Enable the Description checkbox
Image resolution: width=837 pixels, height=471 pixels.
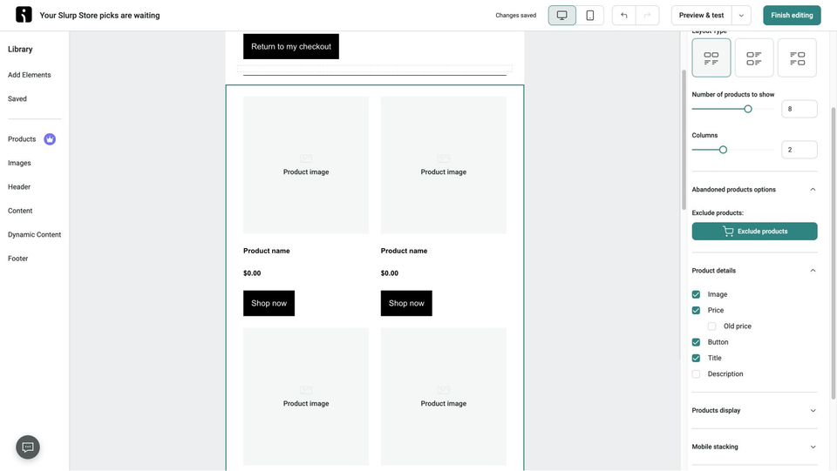pyautogui.click(x=696, y=374)
